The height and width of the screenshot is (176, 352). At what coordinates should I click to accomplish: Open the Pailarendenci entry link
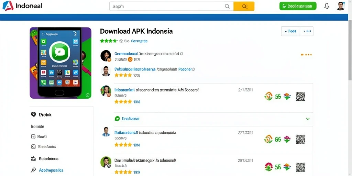pyautogui.click(x=126, y=133)
